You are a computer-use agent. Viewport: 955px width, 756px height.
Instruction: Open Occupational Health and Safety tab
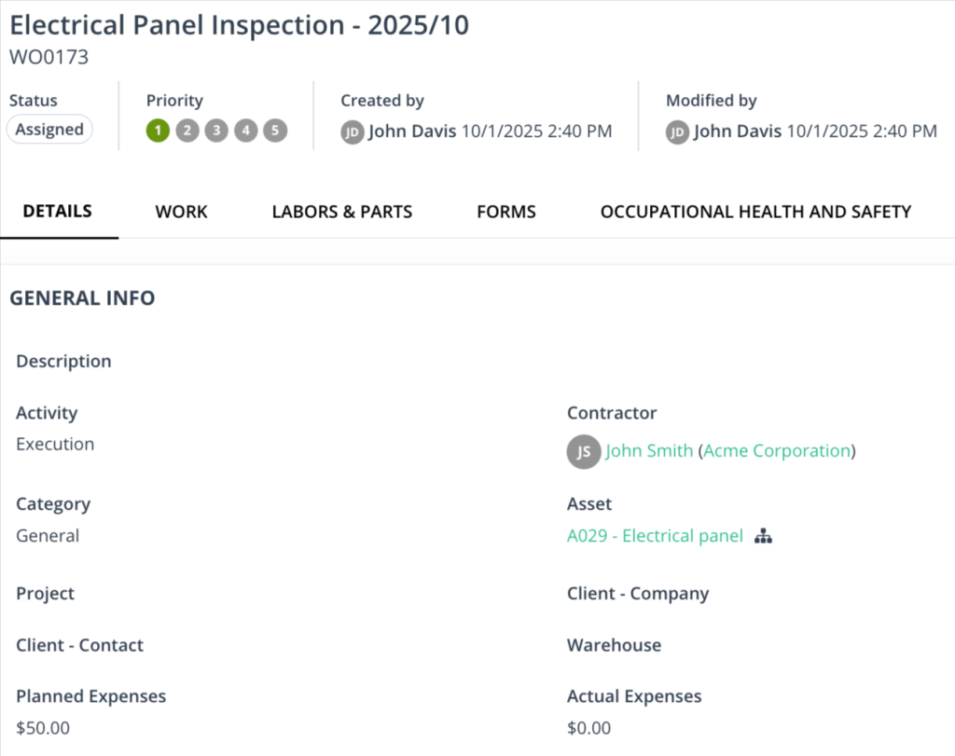point(755,212)
